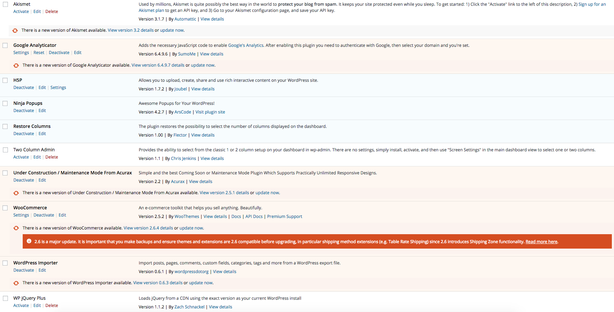This screenshot has width=614, height=312.
Task: Delete Two Column Admin plugin
Action: coord(52,157)
